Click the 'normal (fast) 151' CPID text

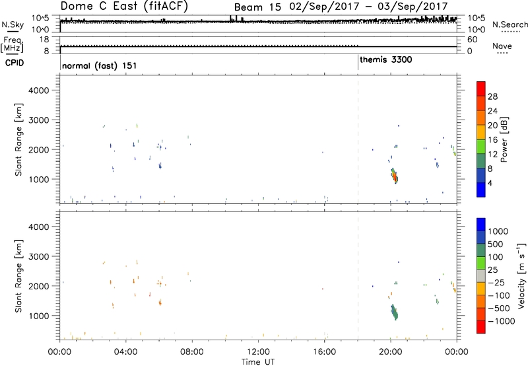pos(100,65)
